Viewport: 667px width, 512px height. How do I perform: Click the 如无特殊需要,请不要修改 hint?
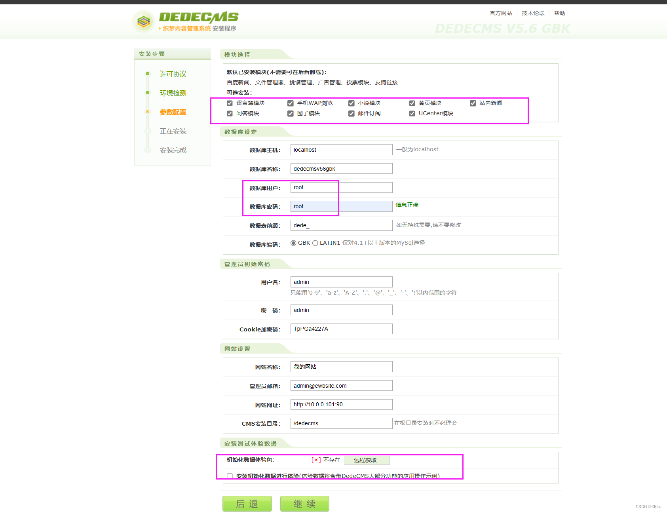pyautogui.click(x=428, y=225)
